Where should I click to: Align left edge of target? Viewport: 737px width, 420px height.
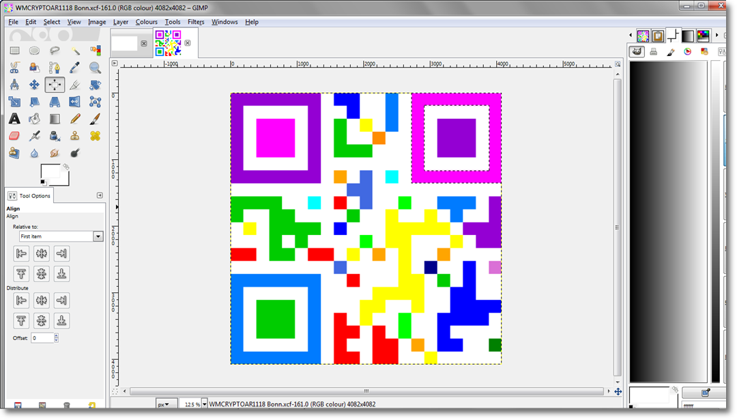click(21, 253)
